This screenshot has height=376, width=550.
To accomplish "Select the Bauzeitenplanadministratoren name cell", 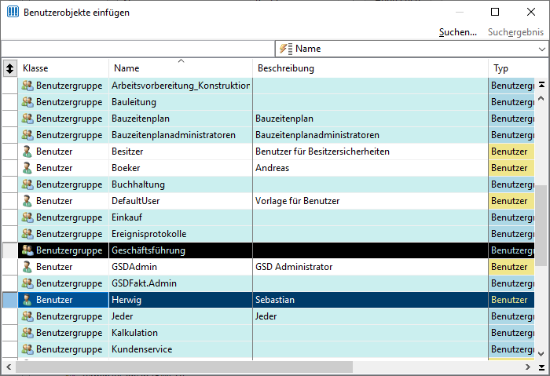I will (181, 135).
